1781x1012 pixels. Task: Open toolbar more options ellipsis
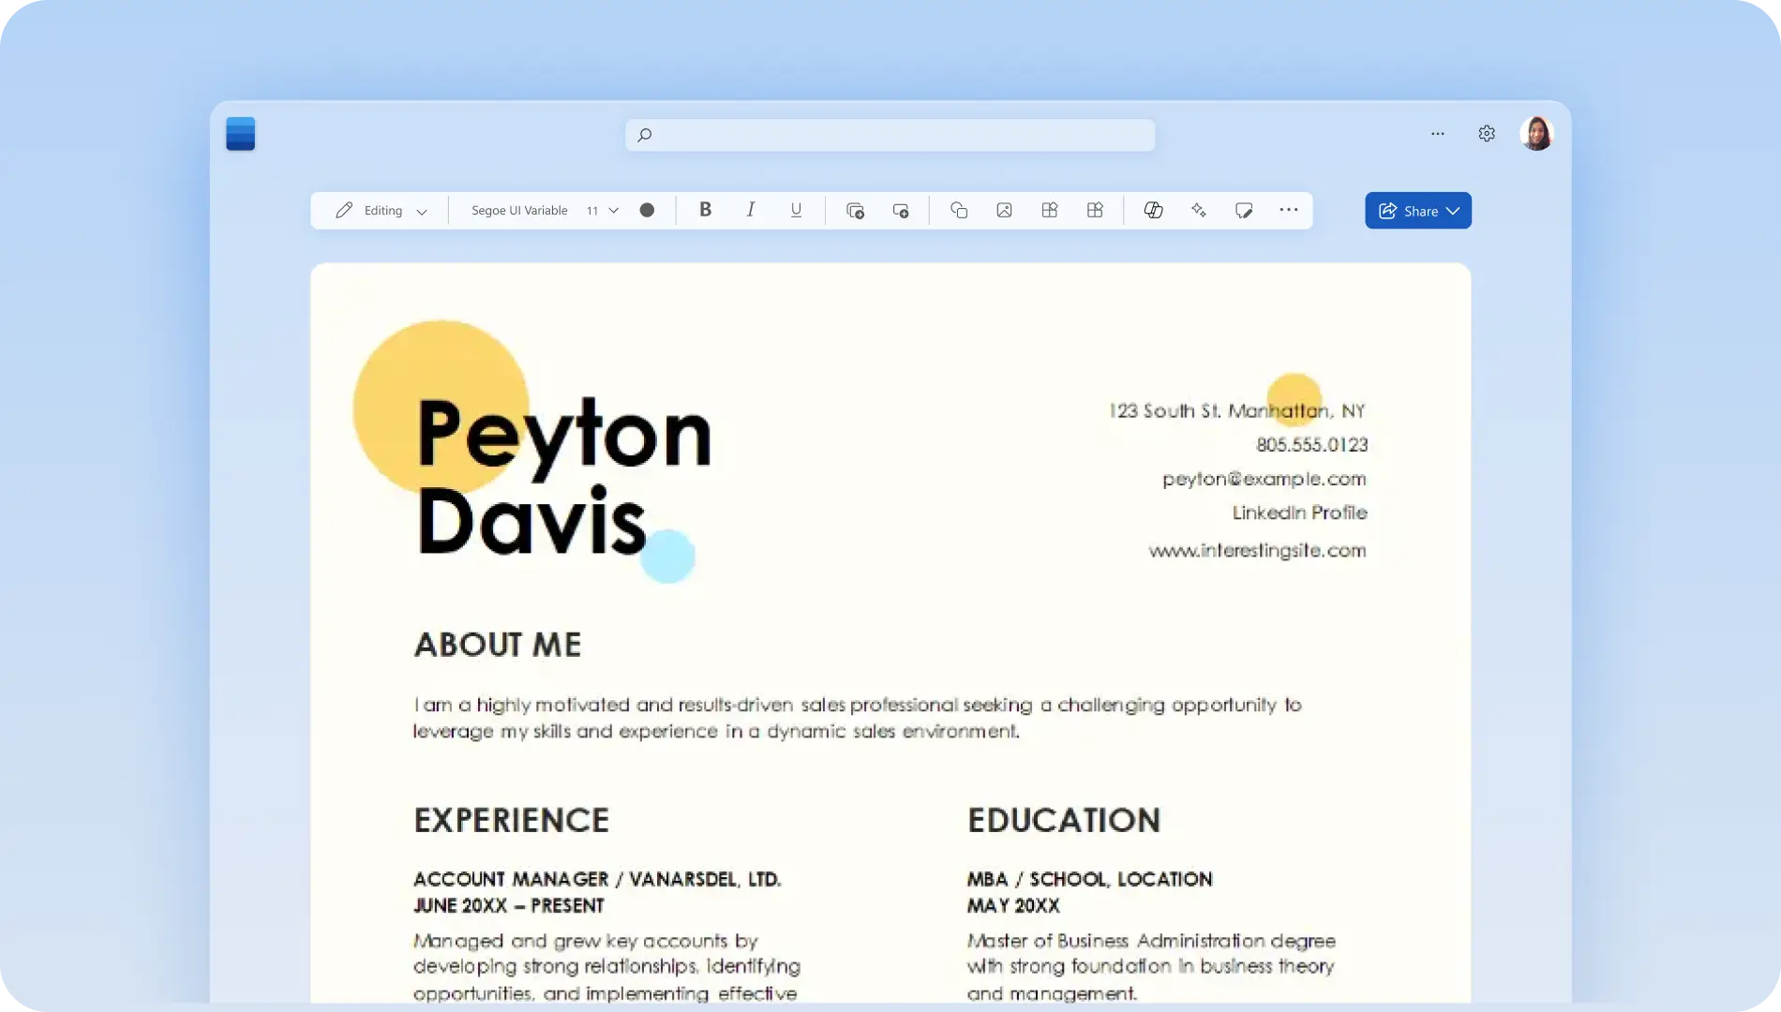point(1289,210)
